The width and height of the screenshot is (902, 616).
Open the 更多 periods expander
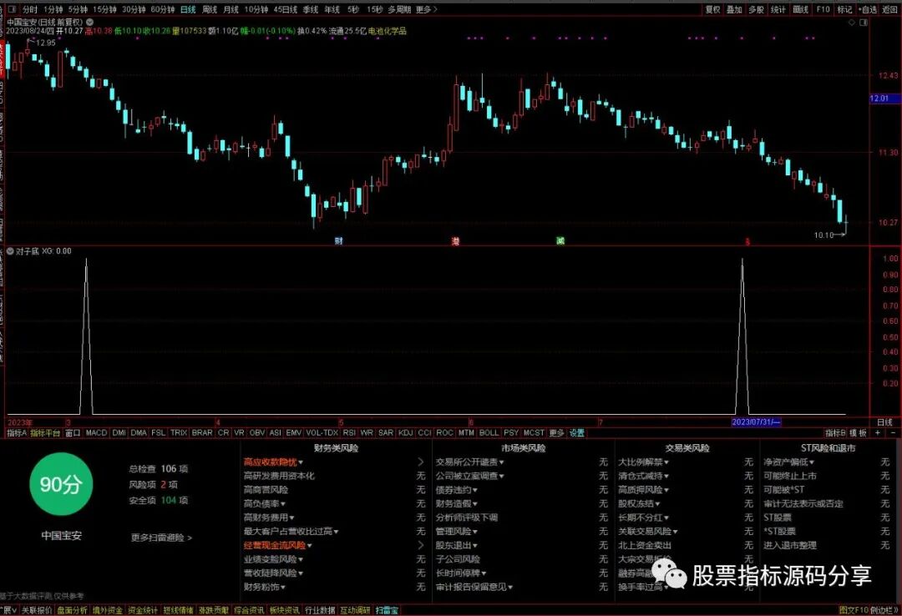(x=426, y=9)
